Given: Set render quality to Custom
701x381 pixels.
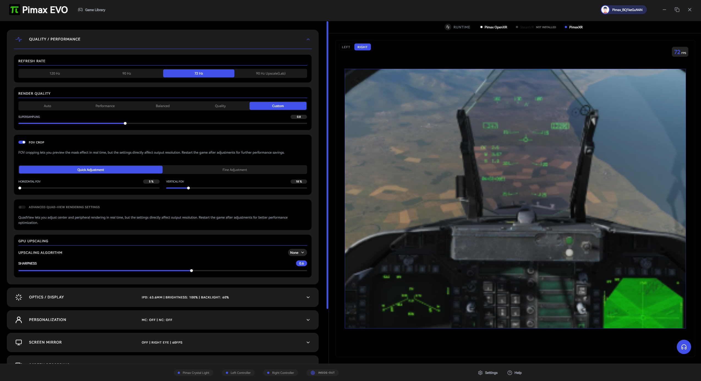Looking at the screenshot, I should 278,106.
